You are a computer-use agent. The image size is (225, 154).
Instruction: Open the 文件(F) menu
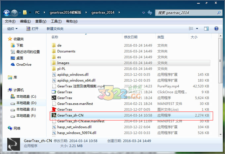pos(10,21)
